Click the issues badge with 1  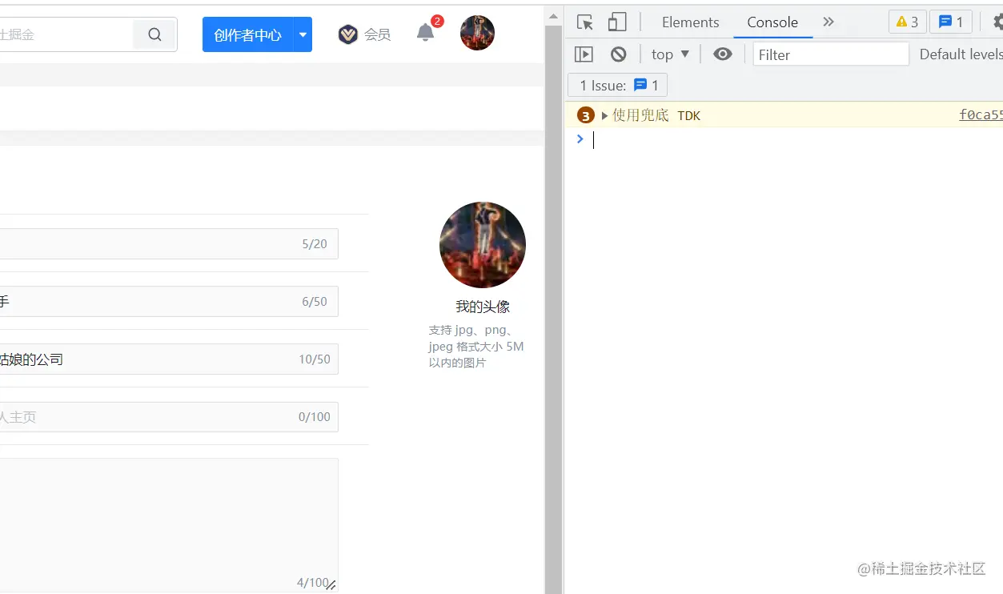click(951, 22)
